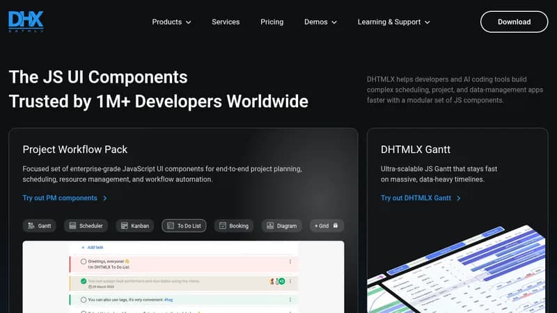Viewport: 557px width, 313px height.
Task: Click the DHX logo
Action: pos(26,22)
